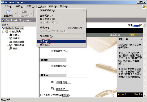This screenshot has height=102, width=147.
Task: Open the Message (邮件) menu
Action: (53, 6)
